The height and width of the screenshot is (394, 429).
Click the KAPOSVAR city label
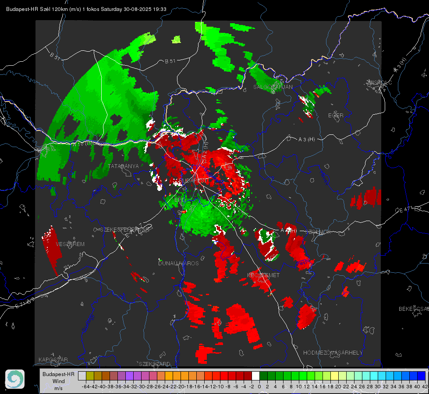53,359
